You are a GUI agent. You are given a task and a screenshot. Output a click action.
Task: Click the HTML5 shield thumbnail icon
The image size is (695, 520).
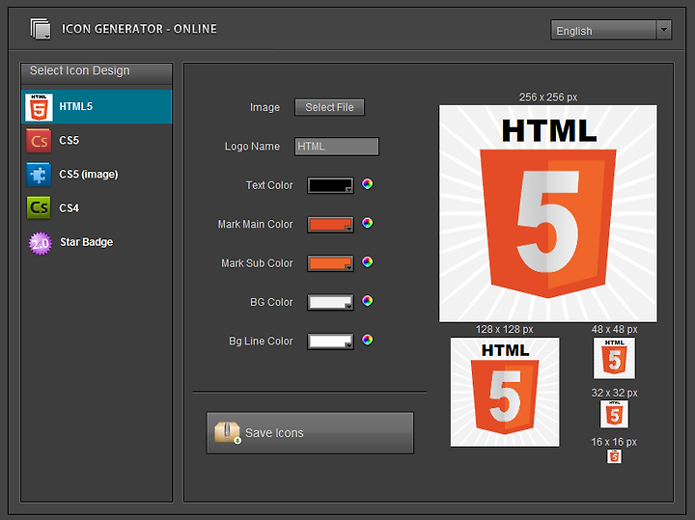pos(39,107)
